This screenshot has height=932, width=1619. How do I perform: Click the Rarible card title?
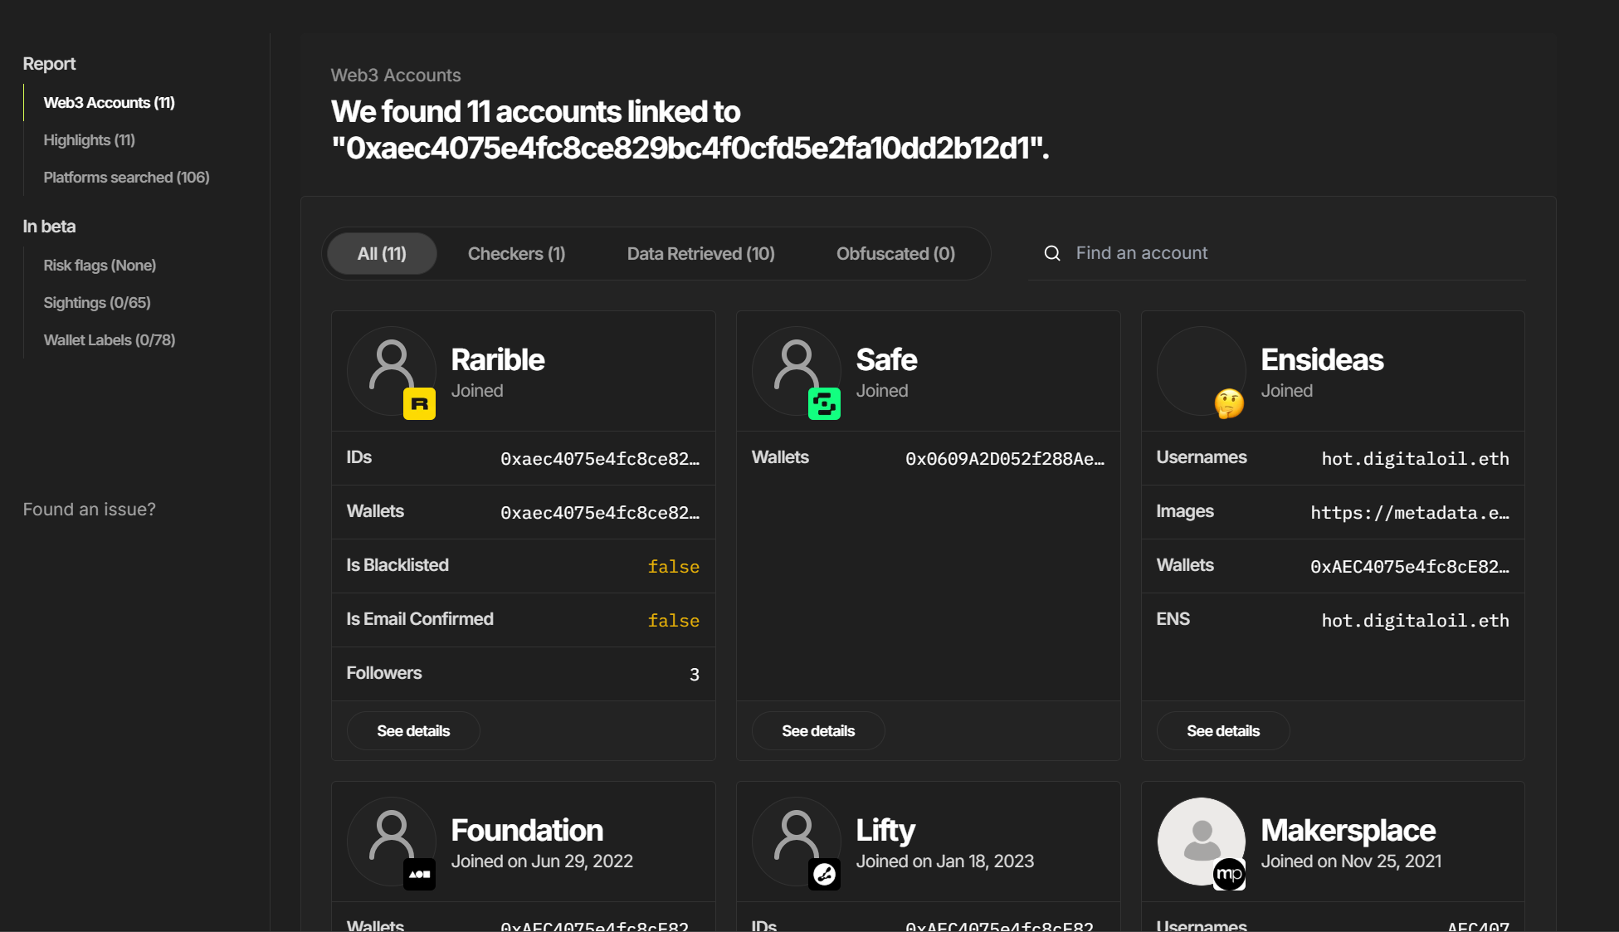[x=498, y=360]
